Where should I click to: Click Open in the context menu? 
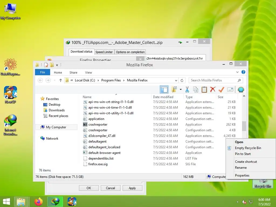pos(239,142)
